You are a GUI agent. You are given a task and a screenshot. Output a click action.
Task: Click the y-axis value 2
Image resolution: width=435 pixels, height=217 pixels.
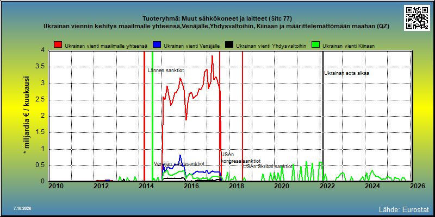[x=42, y=116]
